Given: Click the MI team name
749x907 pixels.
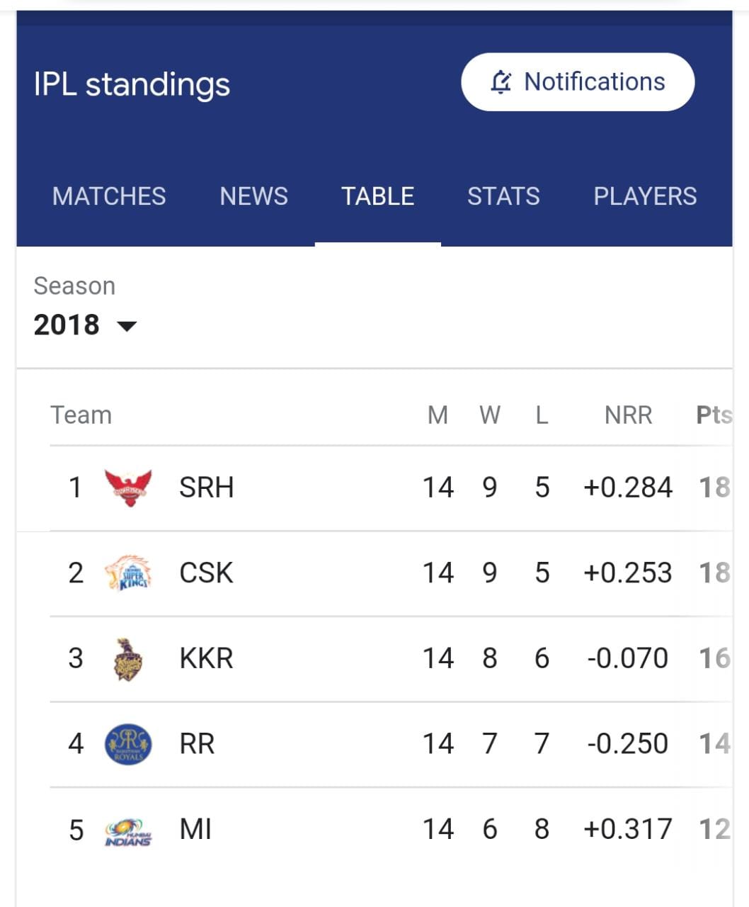Looking at the screenshot, I should [x=195, y=829].
